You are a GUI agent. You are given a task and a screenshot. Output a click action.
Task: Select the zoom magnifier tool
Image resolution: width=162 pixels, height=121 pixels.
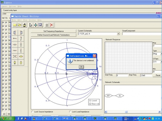(41, 25)
